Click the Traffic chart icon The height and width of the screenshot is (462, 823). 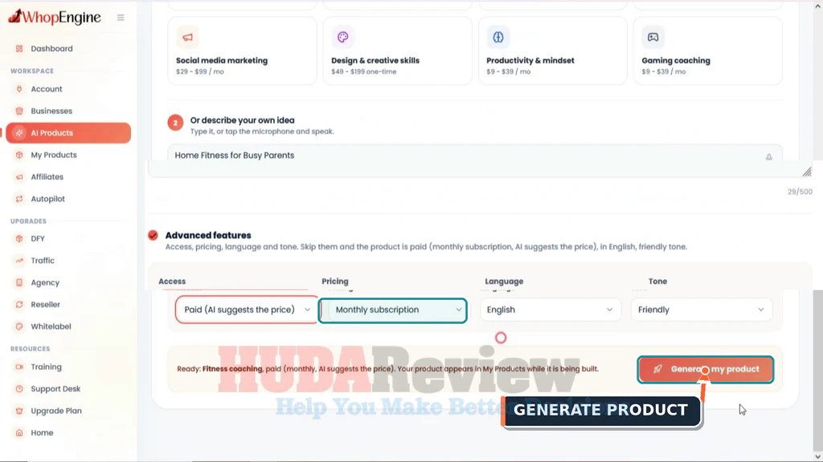pyautogui.click(x=19, y=261)
